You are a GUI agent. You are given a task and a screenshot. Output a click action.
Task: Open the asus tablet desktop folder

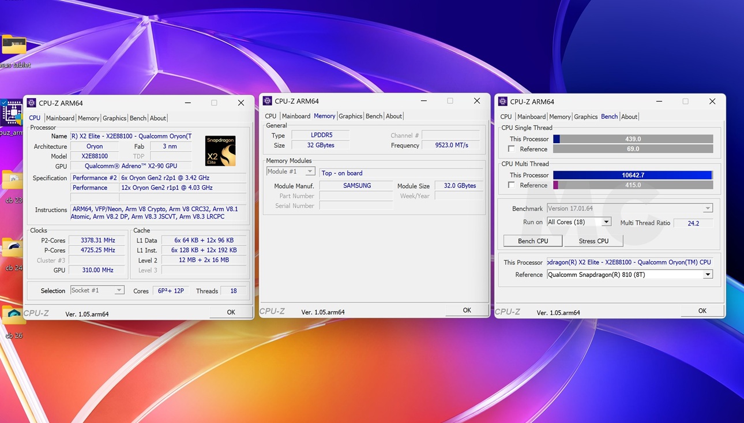(14, 52)
